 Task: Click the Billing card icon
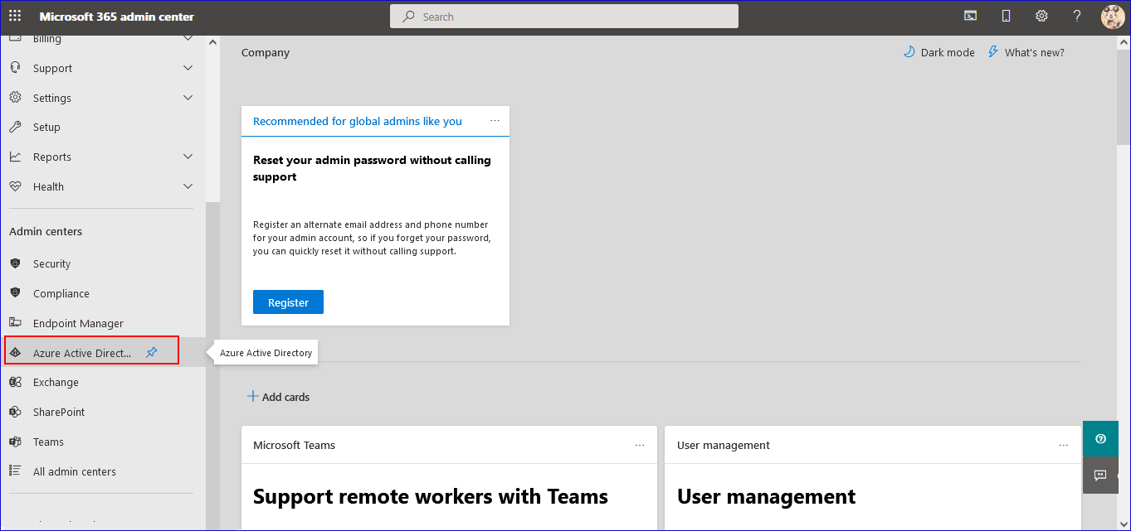tap(15, 39)
